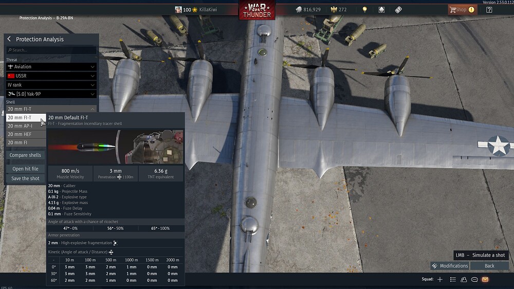
Task: Go back using the Protection Analysis arrow
Action: point(9,39)
